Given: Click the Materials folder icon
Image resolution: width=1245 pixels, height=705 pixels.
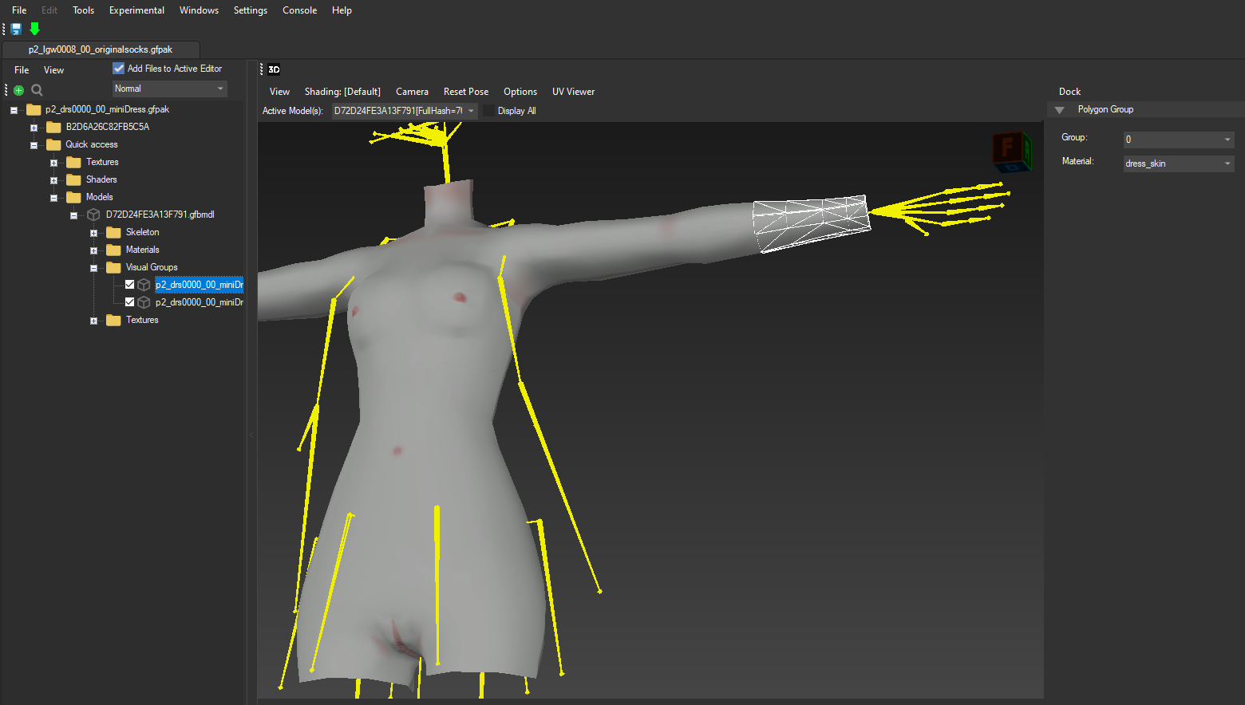Looking at the screenshot, I should (113, 250).
